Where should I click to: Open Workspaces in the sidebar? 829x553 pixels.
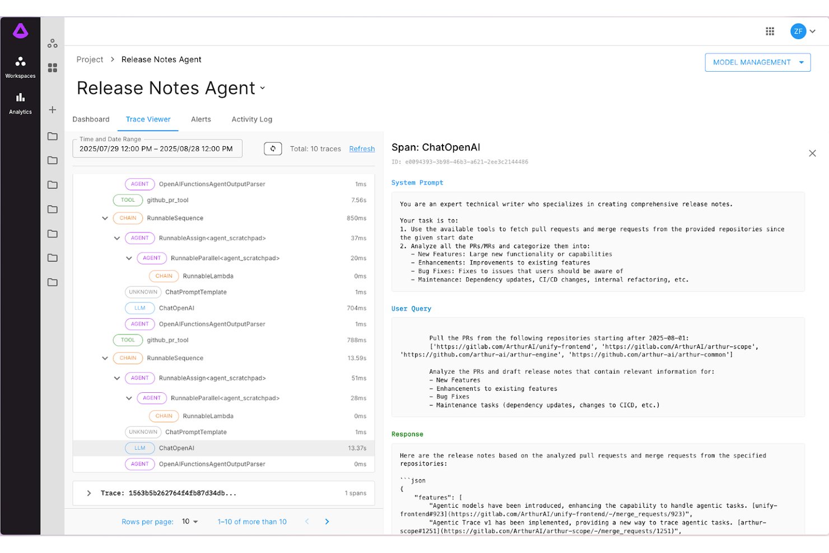click(20, 67)
